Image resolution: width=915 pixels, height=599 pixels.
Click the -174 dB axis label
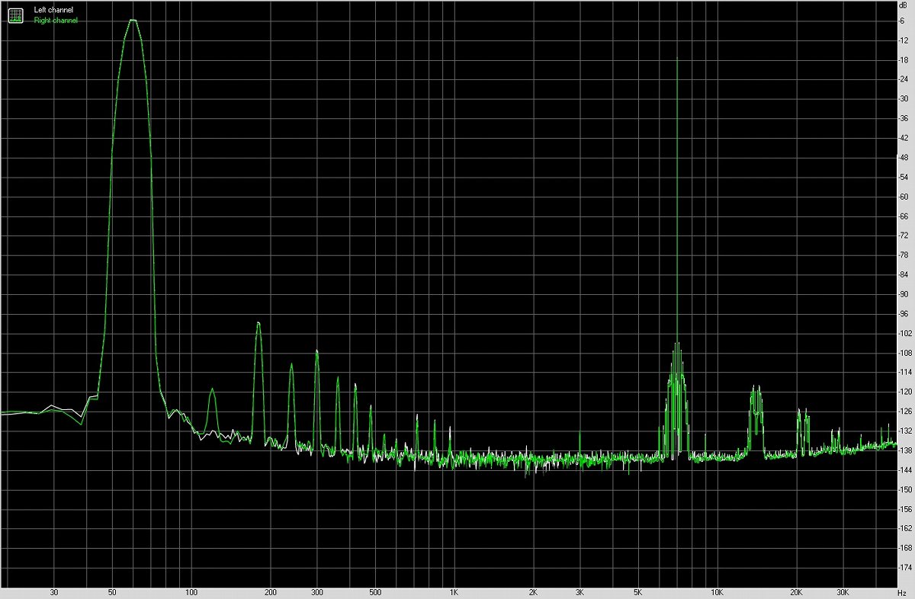tap(903, 568)
